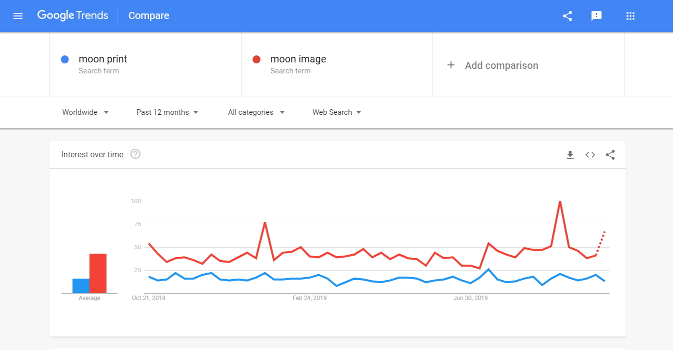This screenshot has width=673, height=350.
Task: Click the embed code icon
Action: pyautogui.click(x=590, y=155)
